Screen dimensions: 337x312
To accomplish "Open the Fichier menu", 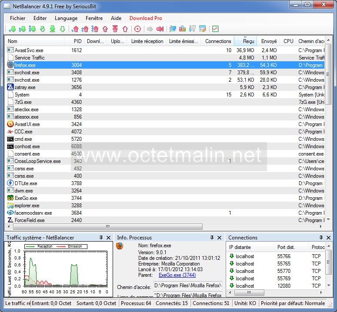I will [18, 18].
